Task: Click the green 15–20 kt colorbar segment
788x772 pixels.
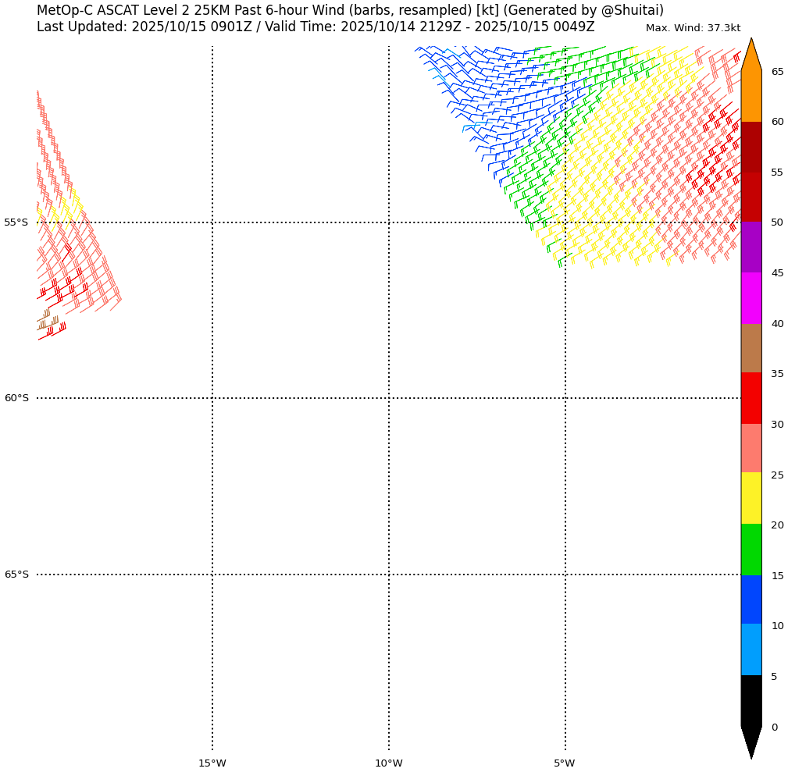Action: [x=751, y=550]
